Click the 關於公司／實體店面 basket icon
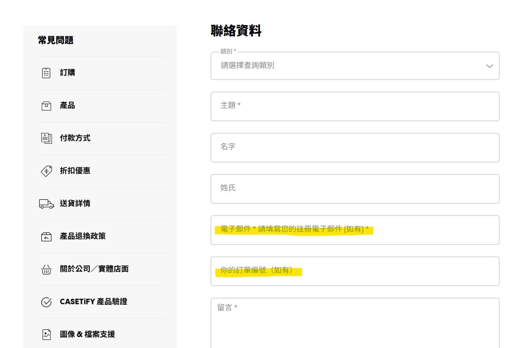The image size is (522, 348). click(46, 269)
